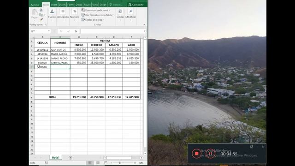This screenshot has width=295, height=166.
Task: Select the ENERO total 19.251.500 cell
Action: [79, 97]
